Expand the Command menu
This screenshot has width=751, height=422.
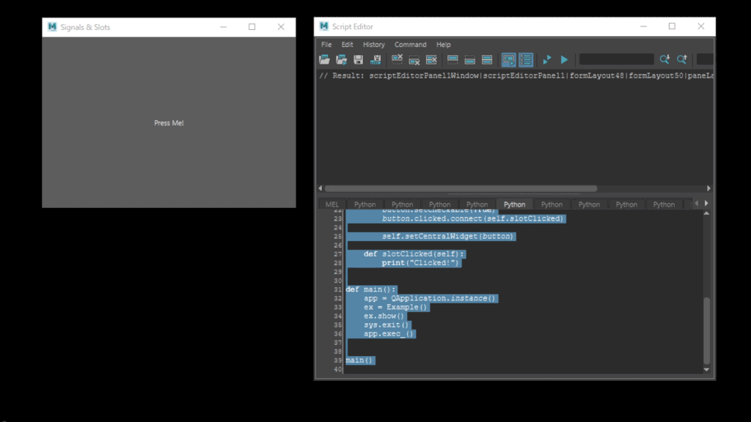click(410, 45)
